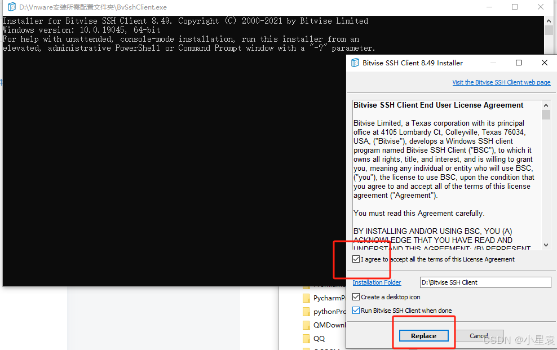
Task: Click the Bitvise icon in the installer title bar
Action: pyautogui.click(x=355, y=63)
